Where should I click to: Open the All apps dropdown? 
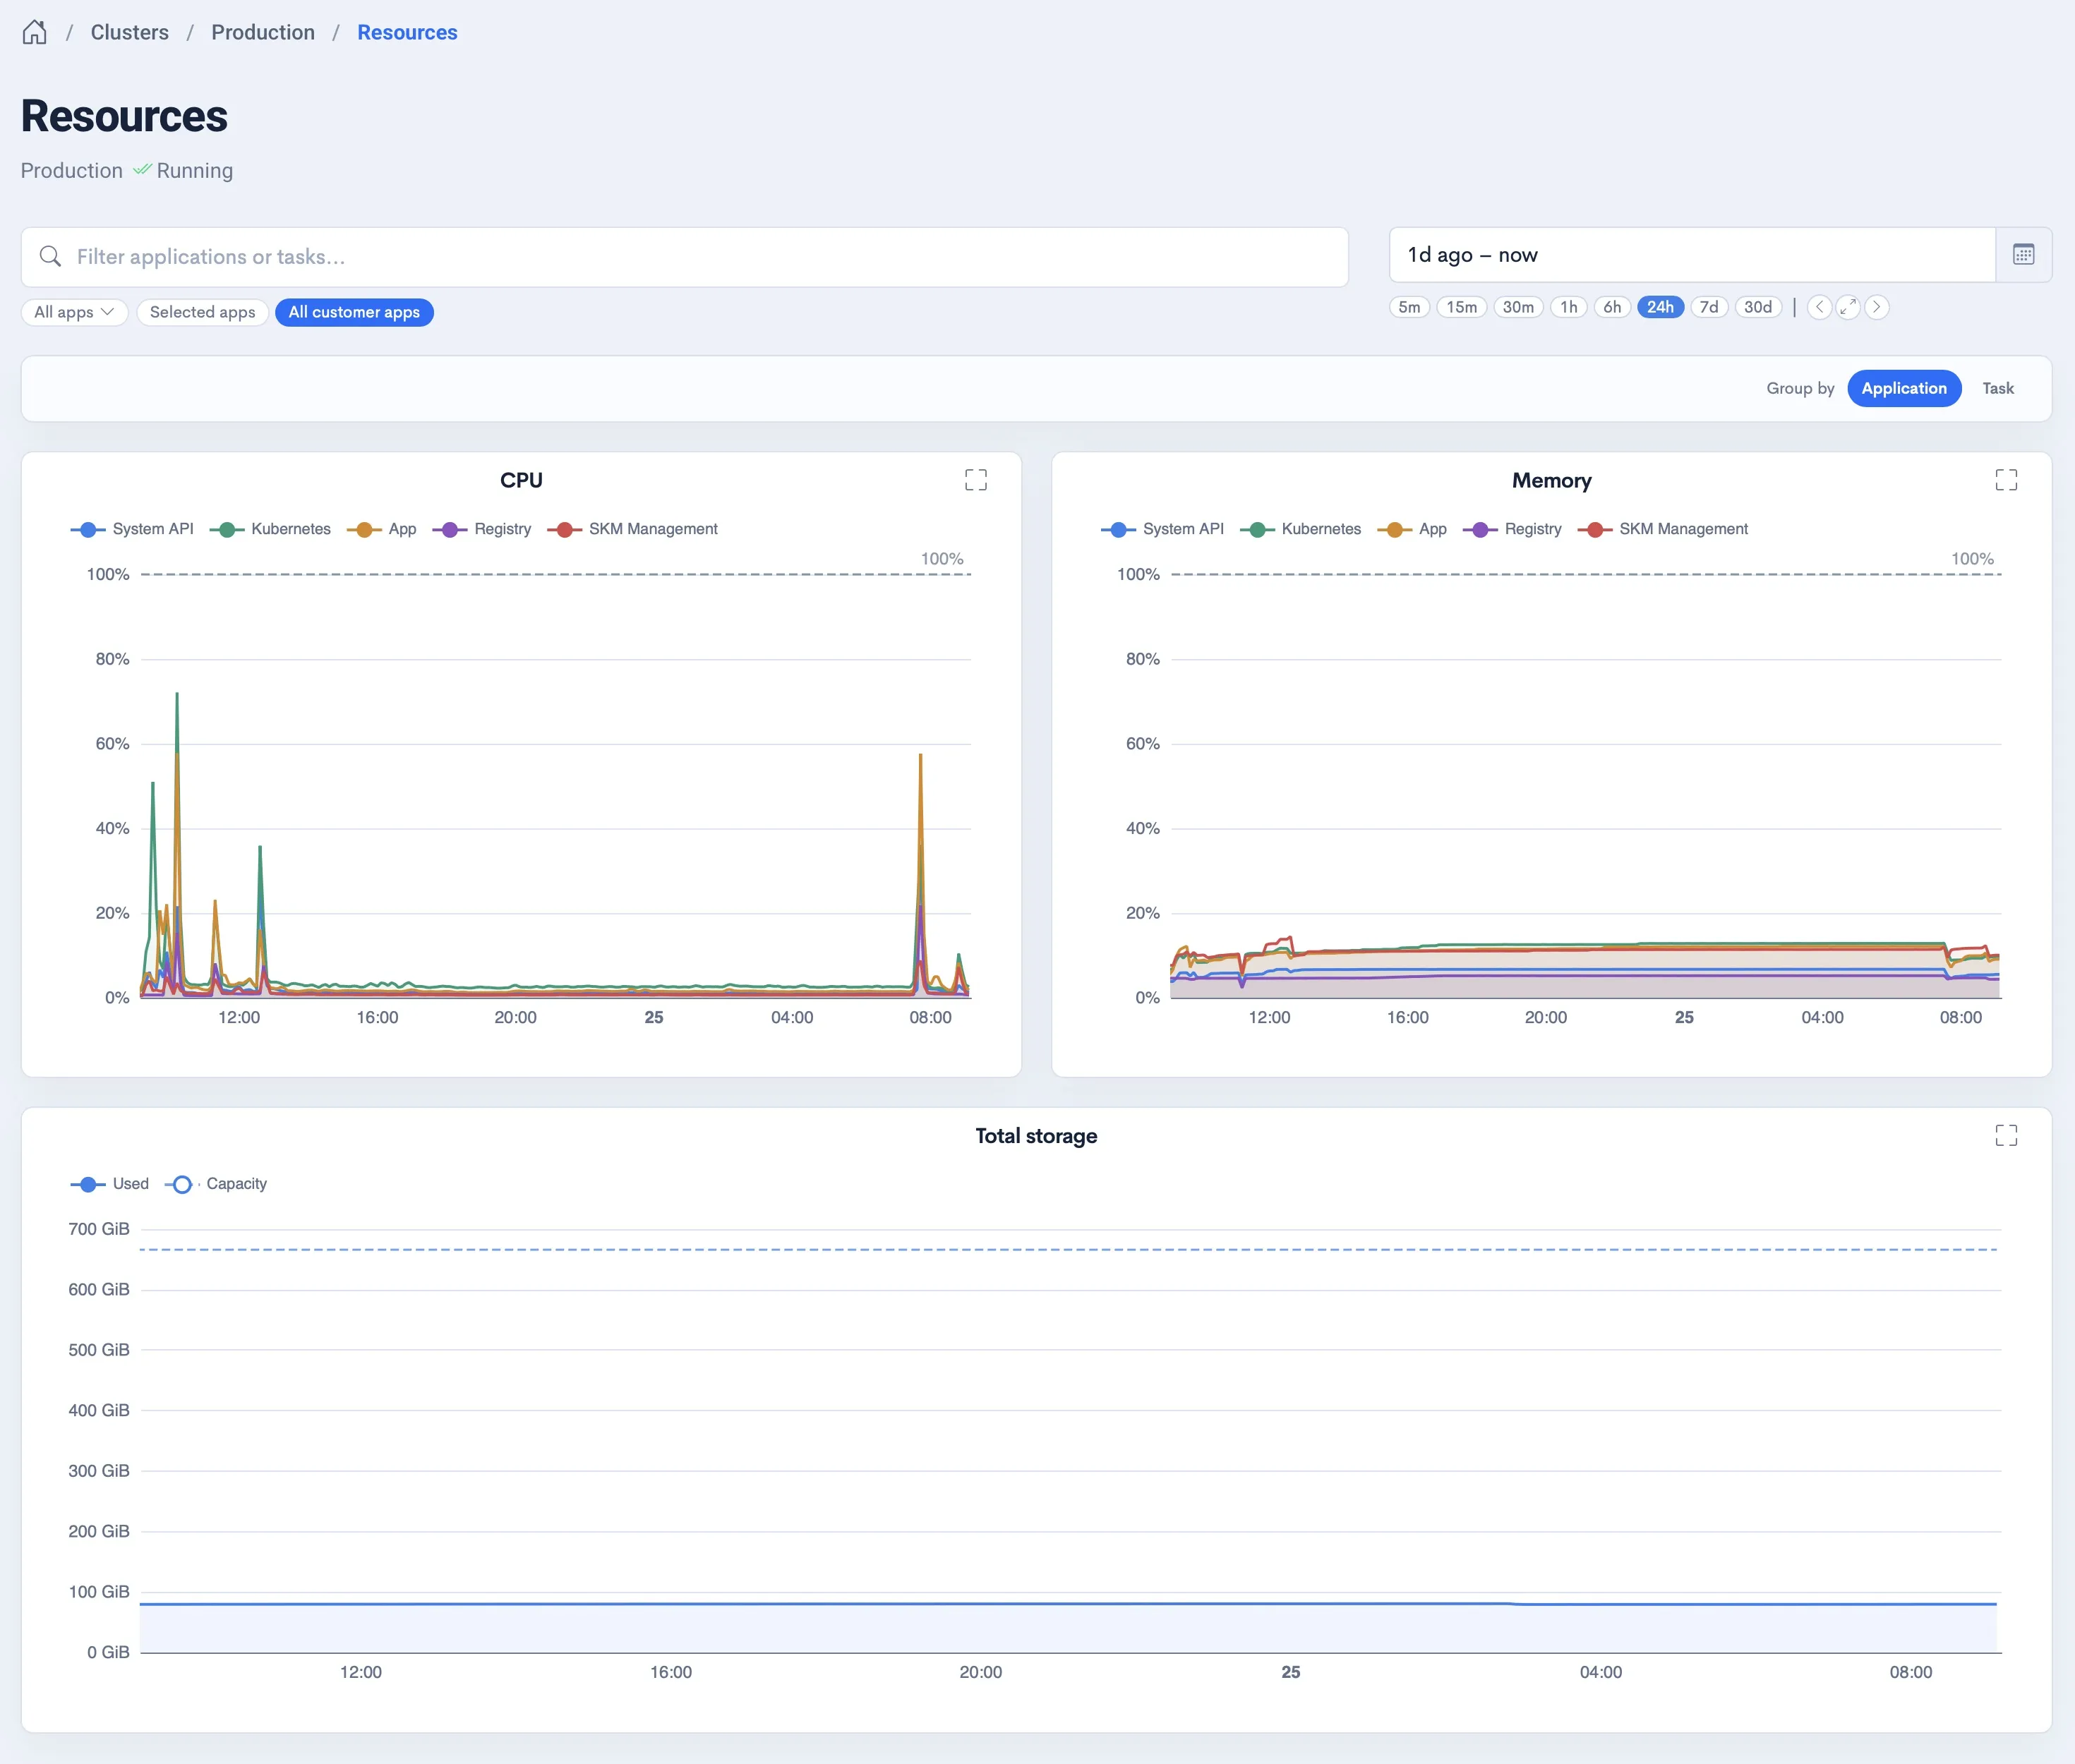pos(74,312)
